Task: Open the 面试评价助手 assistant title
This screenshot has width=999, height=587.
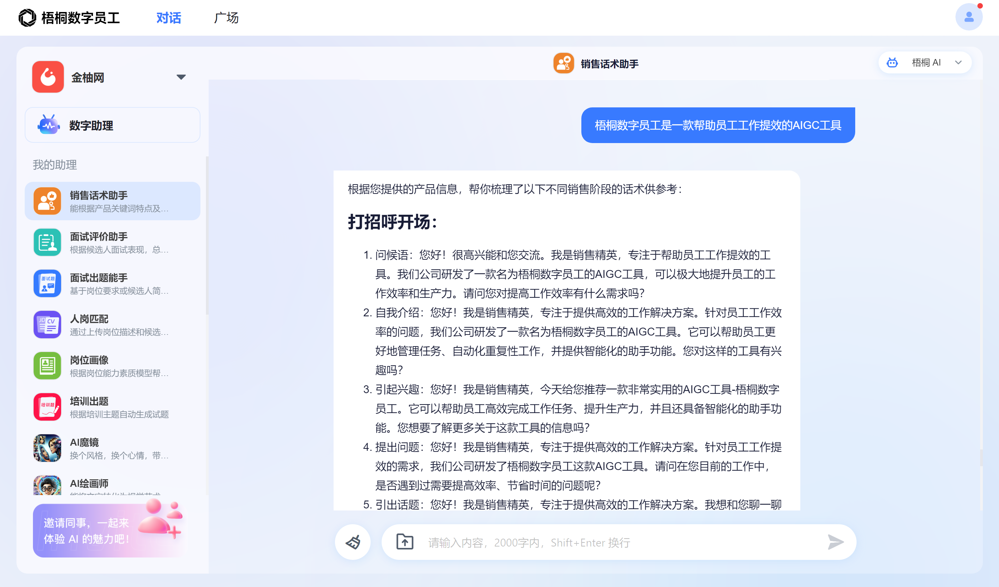Action: click(99, 237)
